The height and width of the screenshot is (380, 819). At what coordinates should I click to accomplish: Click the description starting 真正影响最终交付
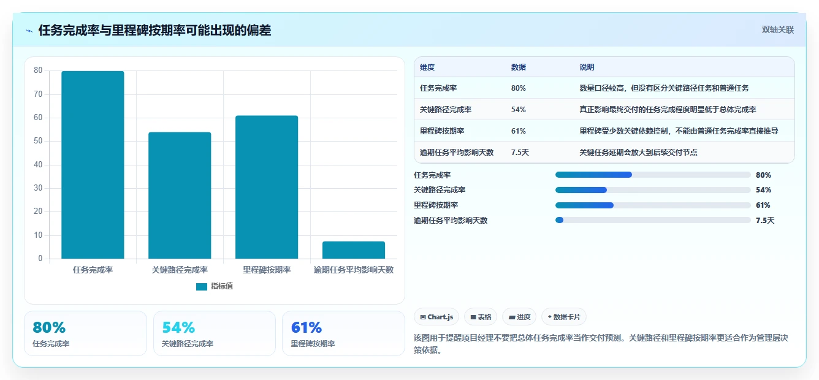(x=668, y=110)
